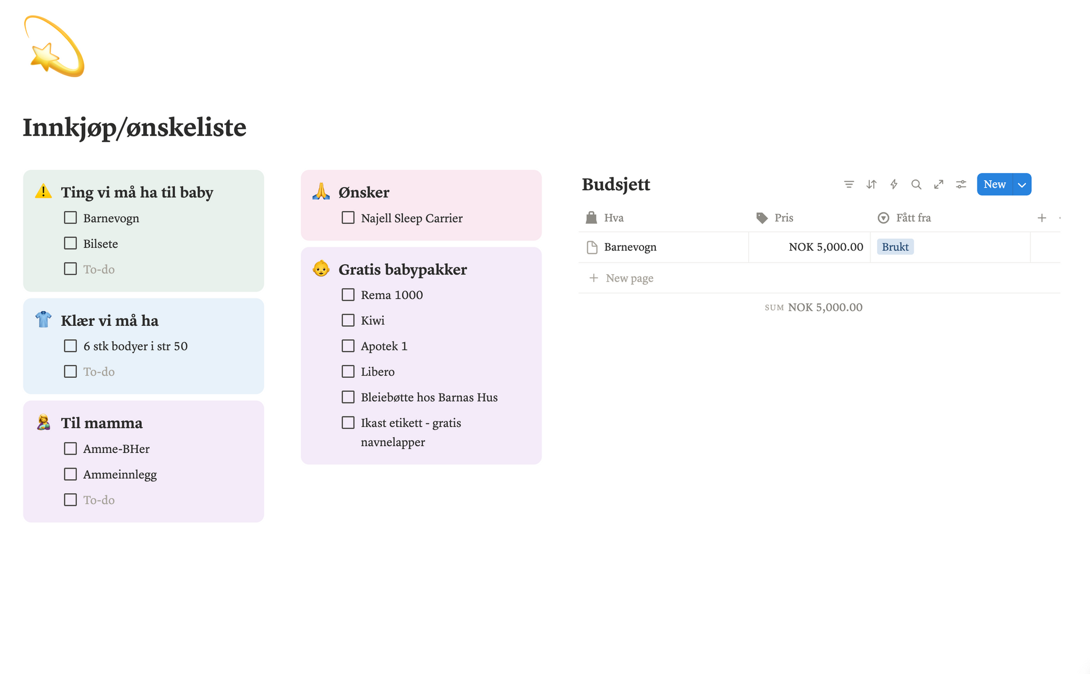Click the NOK 5,000.00 price cell
The image size is (1090, 674).
825,247
